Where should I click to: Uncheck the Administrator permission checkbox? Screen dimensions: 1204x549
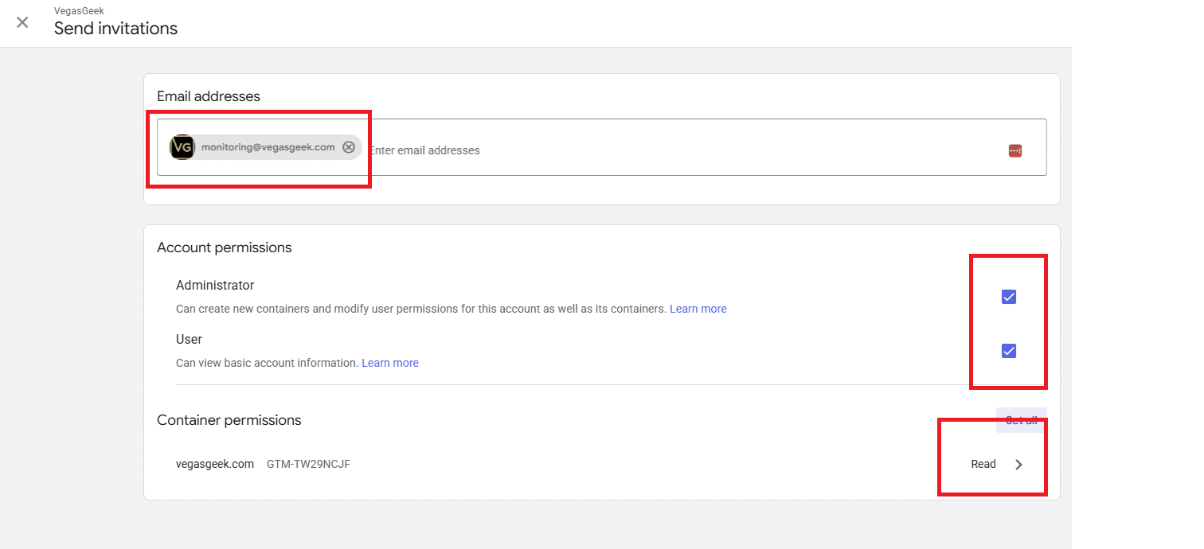tap(1009, 297)
